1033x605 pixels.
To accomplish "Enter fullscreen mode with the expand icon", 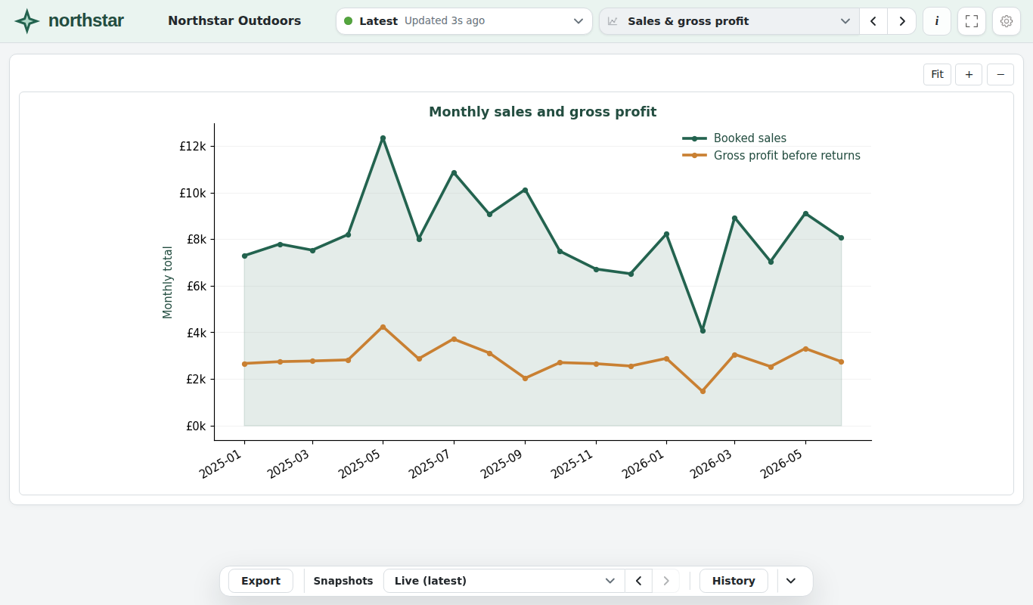I will click(972, 21).
